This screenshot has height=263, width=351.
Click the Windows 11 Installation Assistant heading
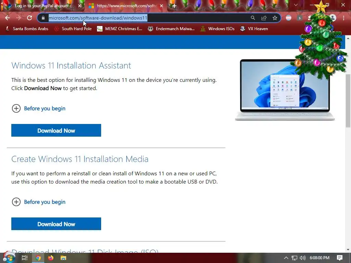pos(71,65)
